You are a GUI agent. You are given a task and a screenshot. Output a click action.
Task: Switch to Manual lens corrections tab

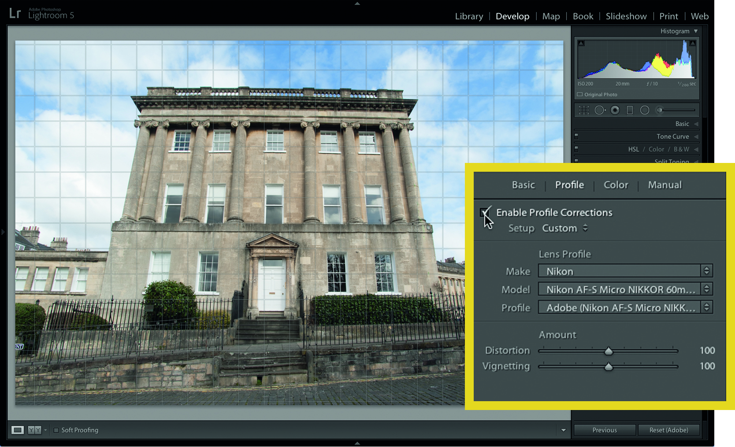tap(664, 185)
